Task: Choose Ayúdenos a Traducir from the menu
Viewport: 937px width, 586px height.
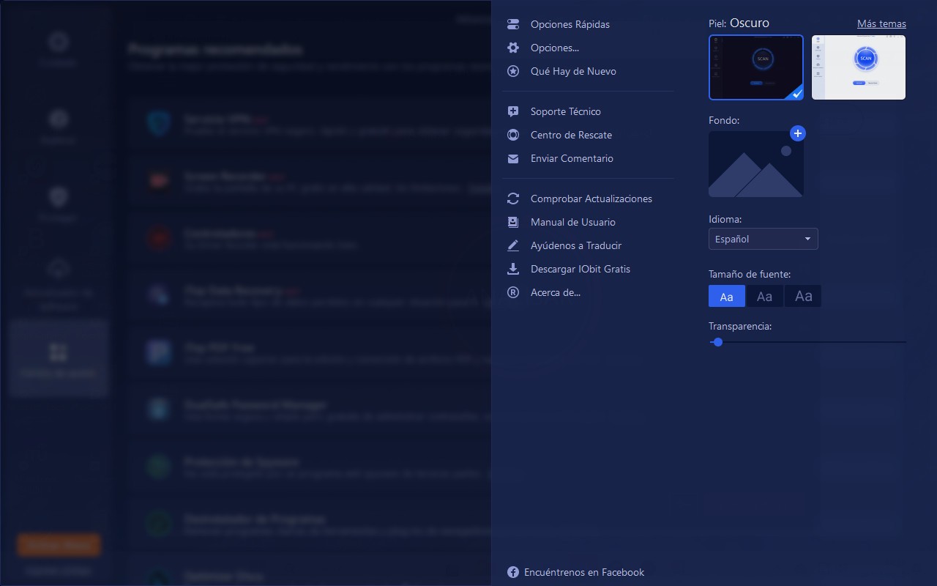Action: (x=575, y=245)
